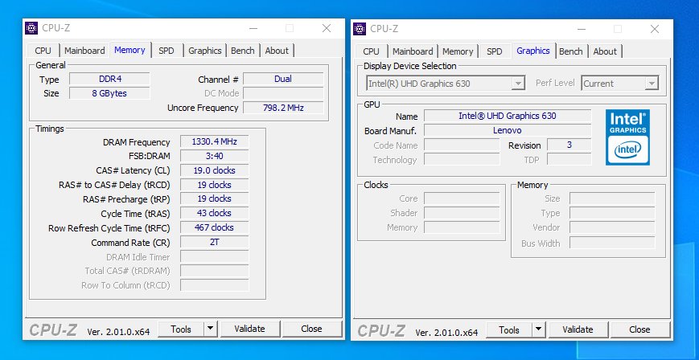Click the GPU name Intel UHD Graphics 630 field
Screen dimensions: 699x360
pyautogui.click(x=508, y=116)
